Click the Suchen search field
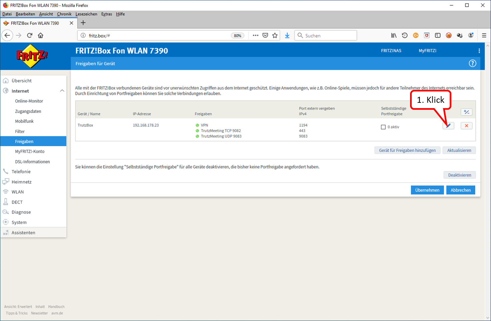Viewport: 491px width, 321px height. click(326, 35)
